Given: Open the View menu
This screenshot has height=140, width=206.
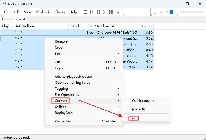Looking at the screenshot, I should [x=28, y=12].
